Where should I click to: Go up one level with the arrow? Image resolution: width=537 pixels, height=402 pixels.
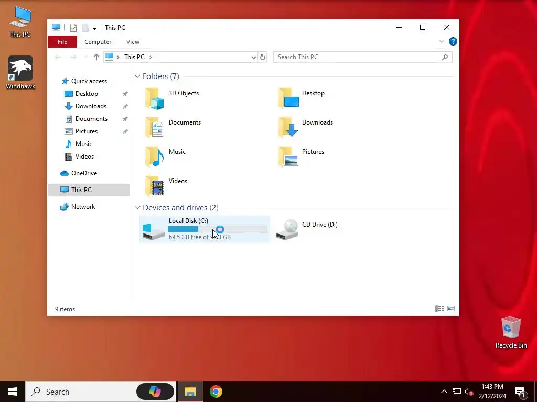tap(96, 57)
